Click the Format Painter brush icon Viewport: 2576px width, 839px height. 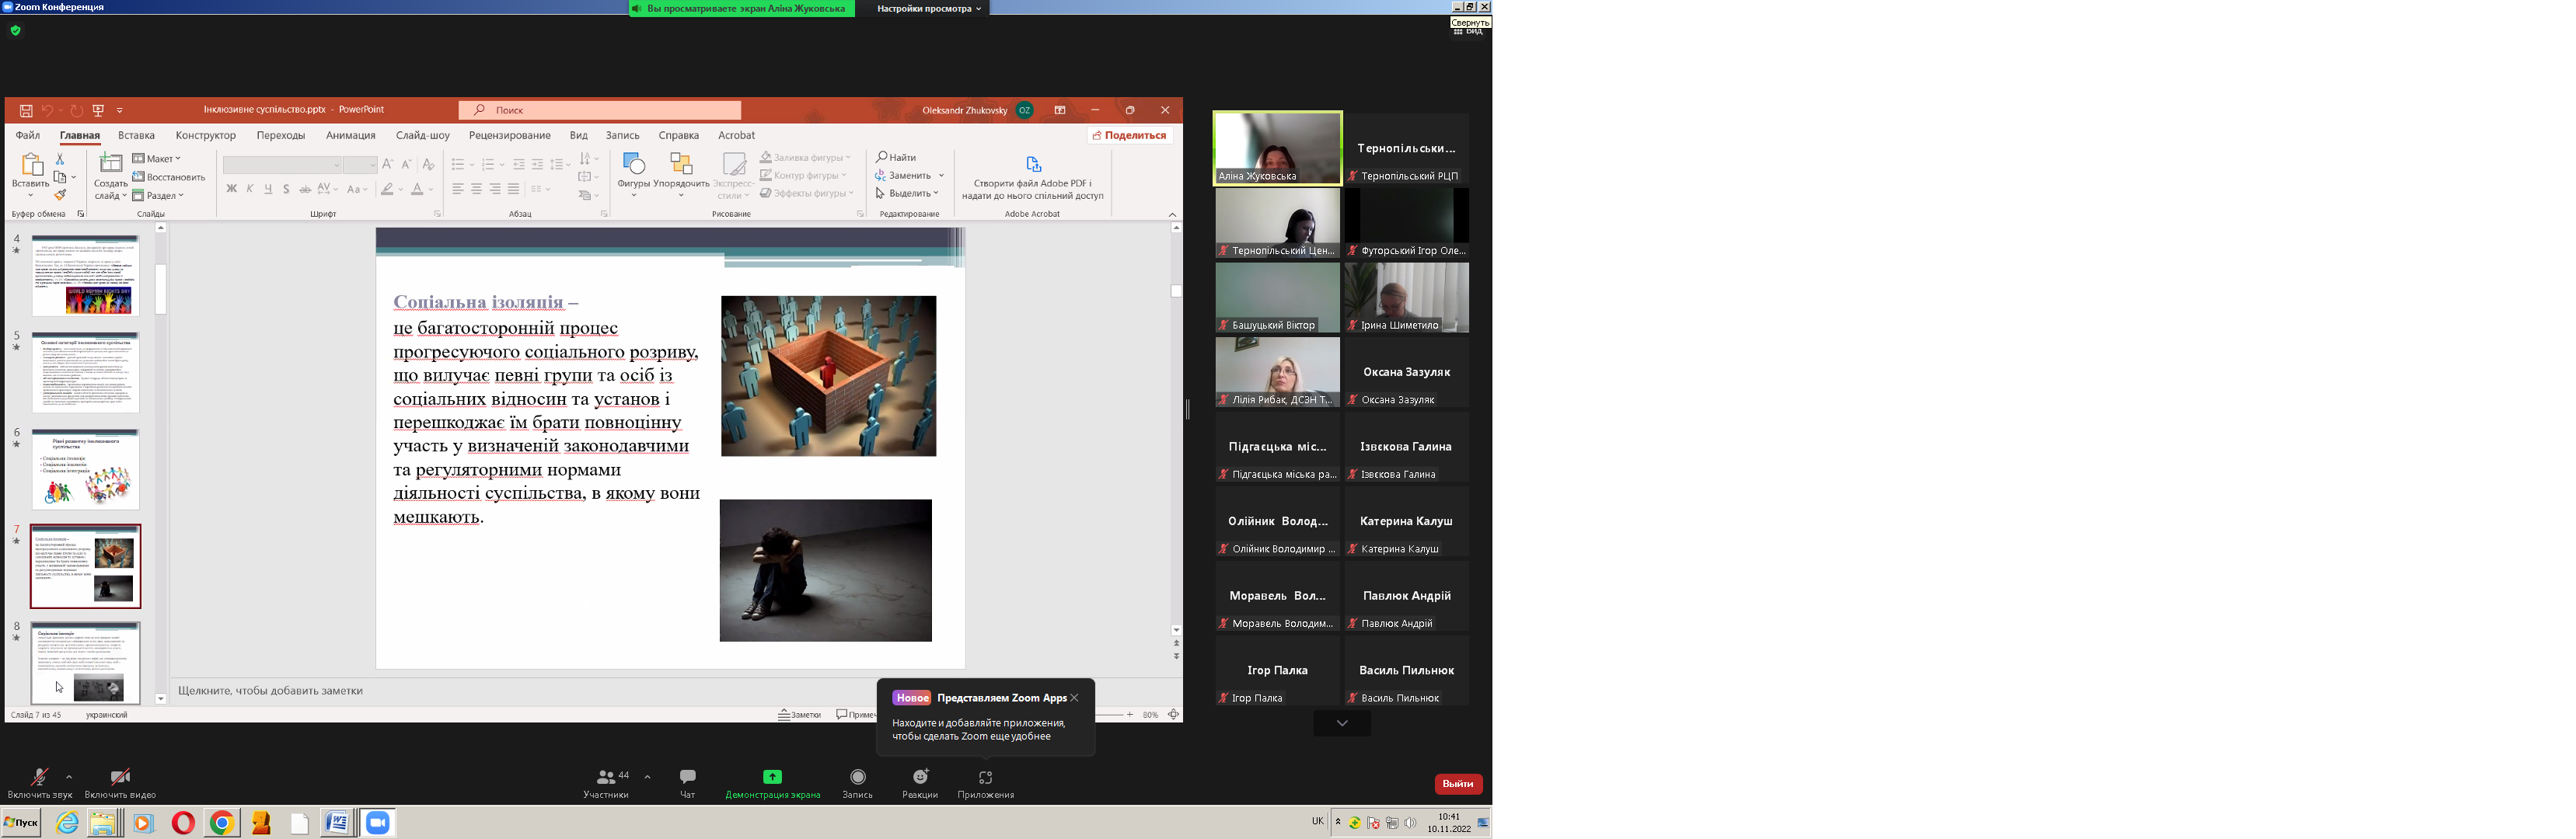60,194
